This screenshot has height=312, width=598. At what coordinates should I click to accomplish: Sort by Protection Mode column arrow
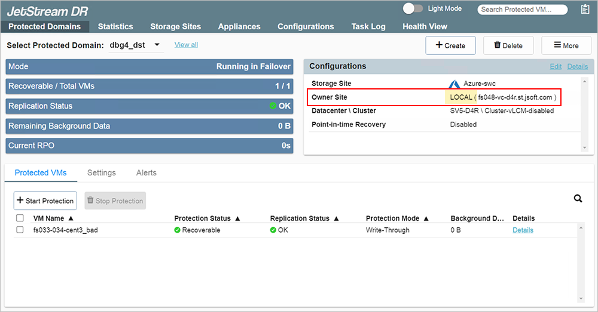(x=426, y=218)
